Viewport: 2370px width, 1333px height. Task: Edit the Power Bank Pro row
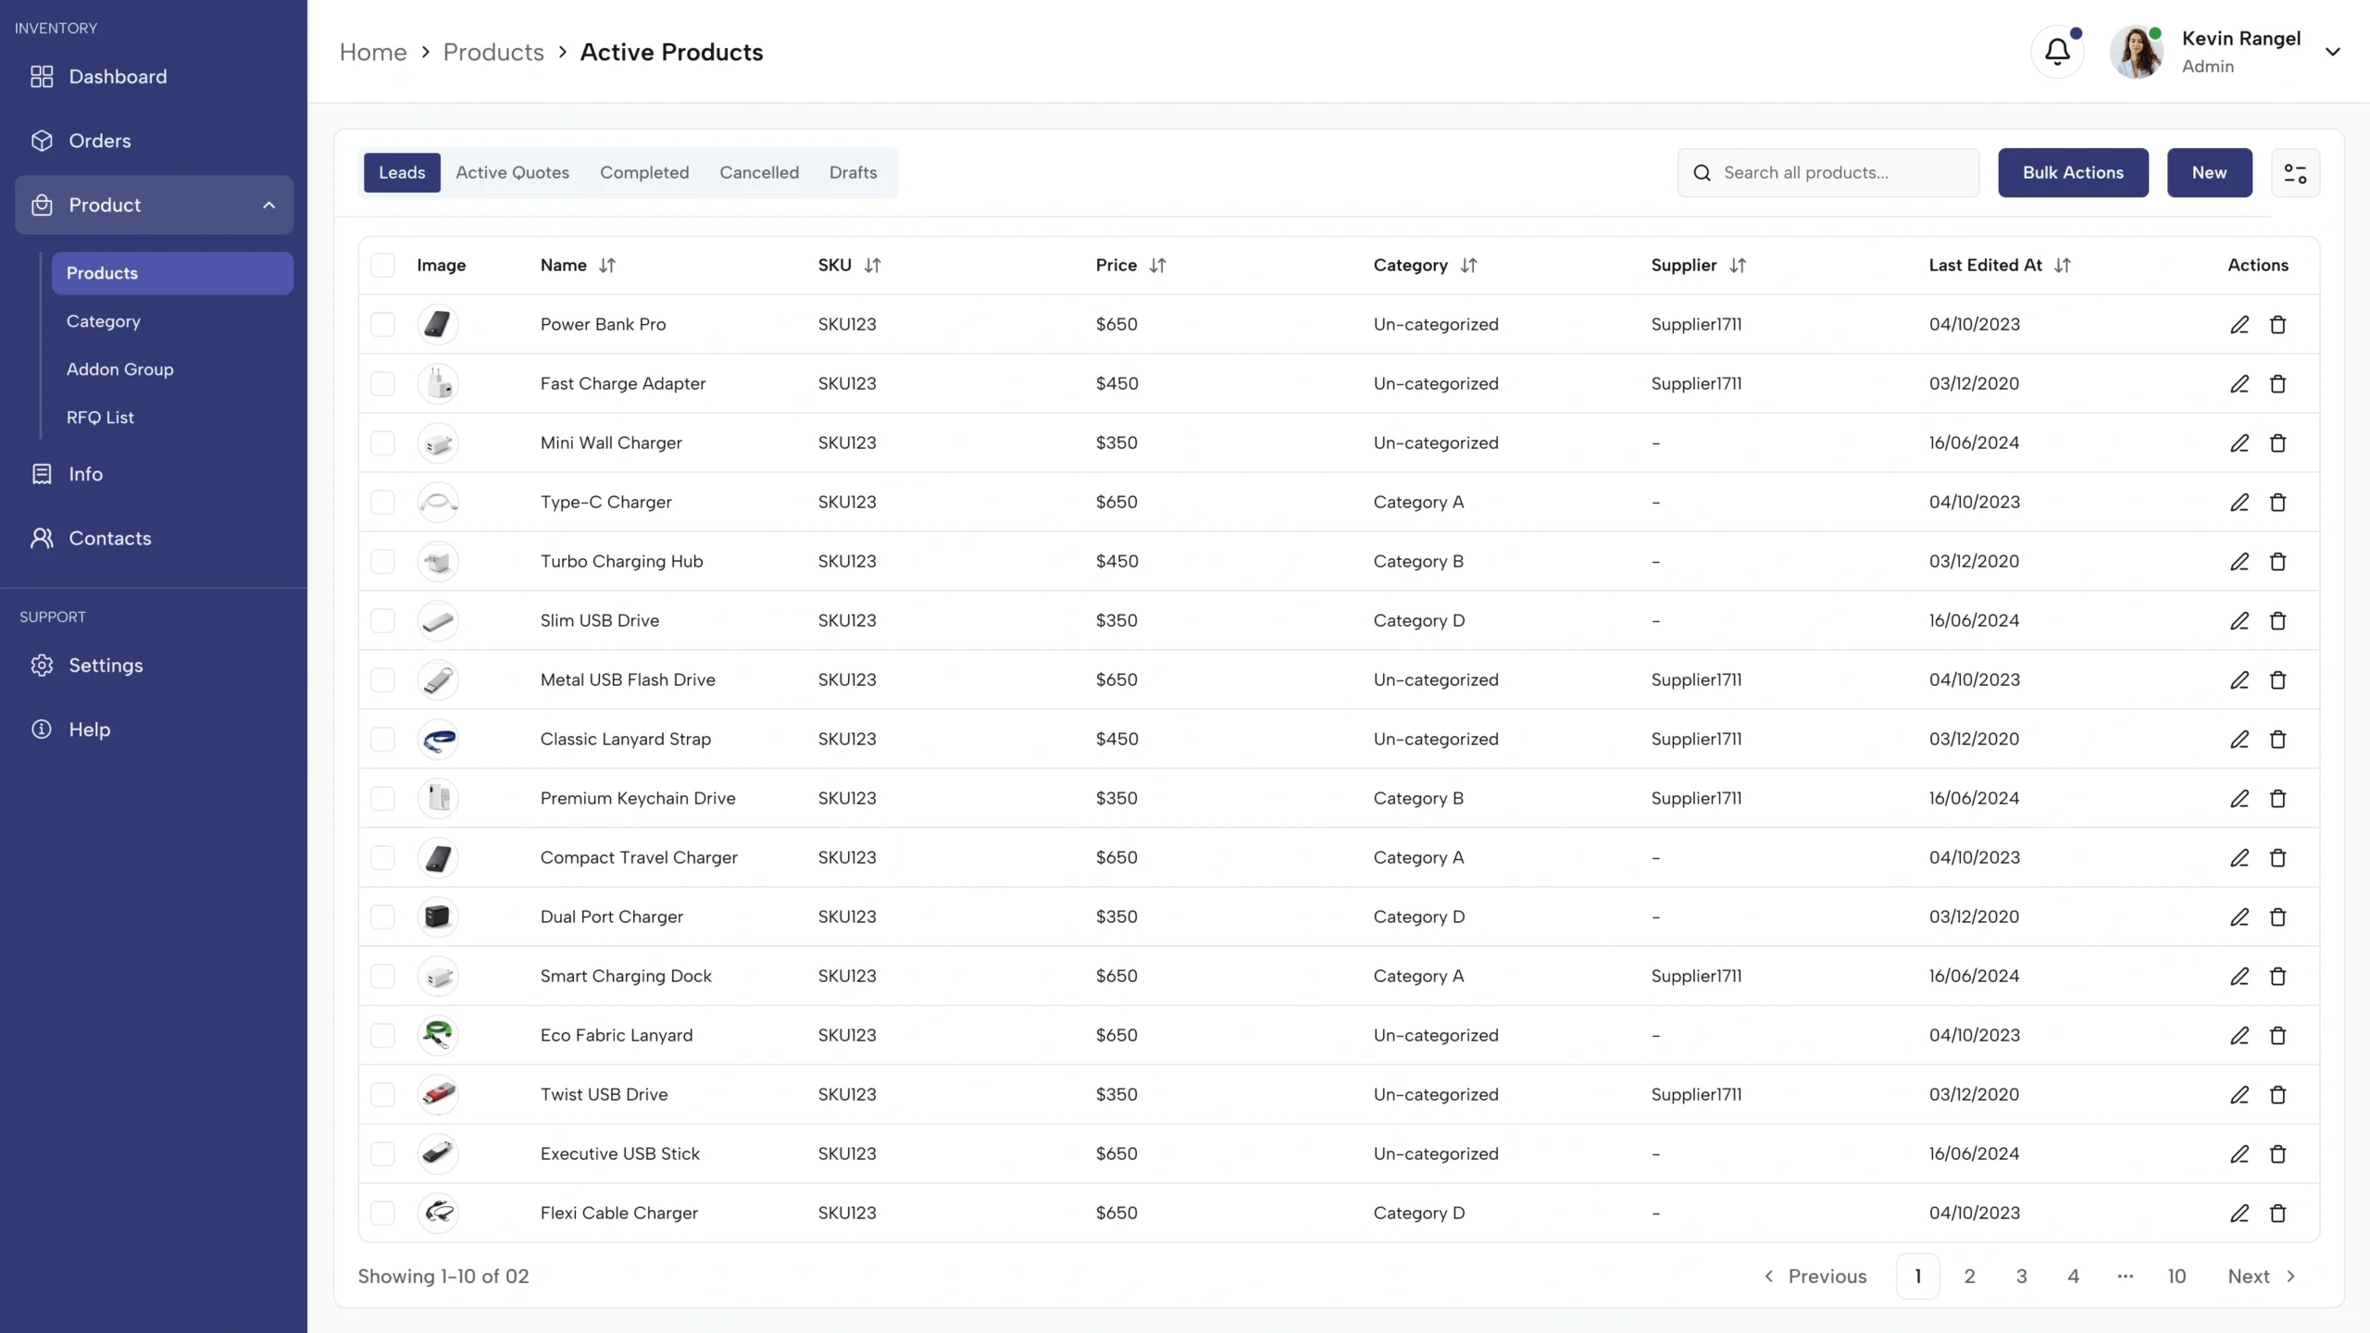pos(2239,325)
